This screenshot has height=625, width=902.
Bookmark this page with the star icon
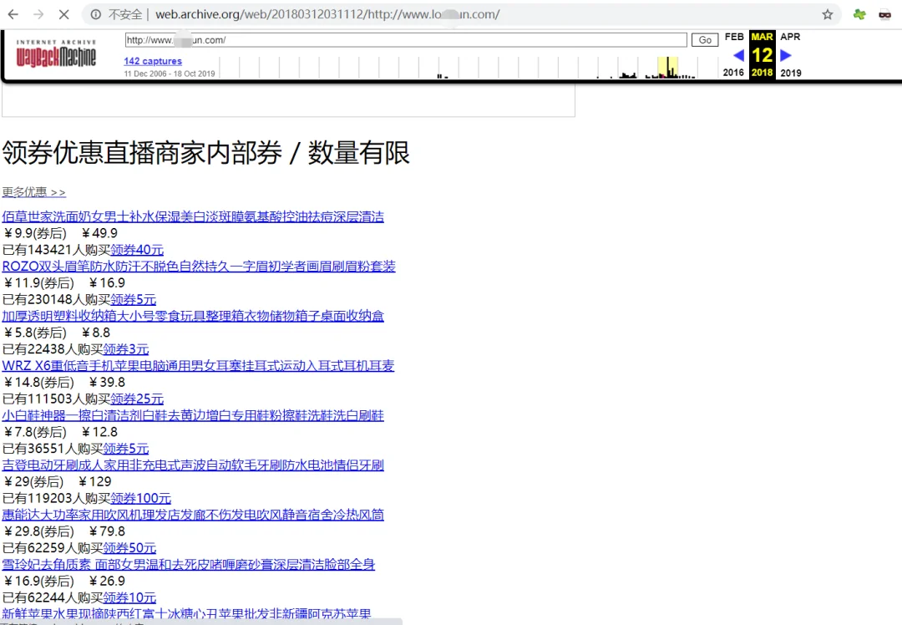827,14
